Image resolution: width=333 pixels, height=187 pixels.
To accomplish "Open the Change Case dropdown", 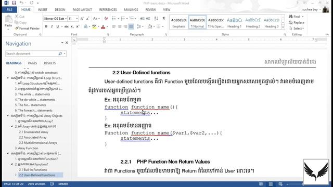I will (x=96, y=19).
